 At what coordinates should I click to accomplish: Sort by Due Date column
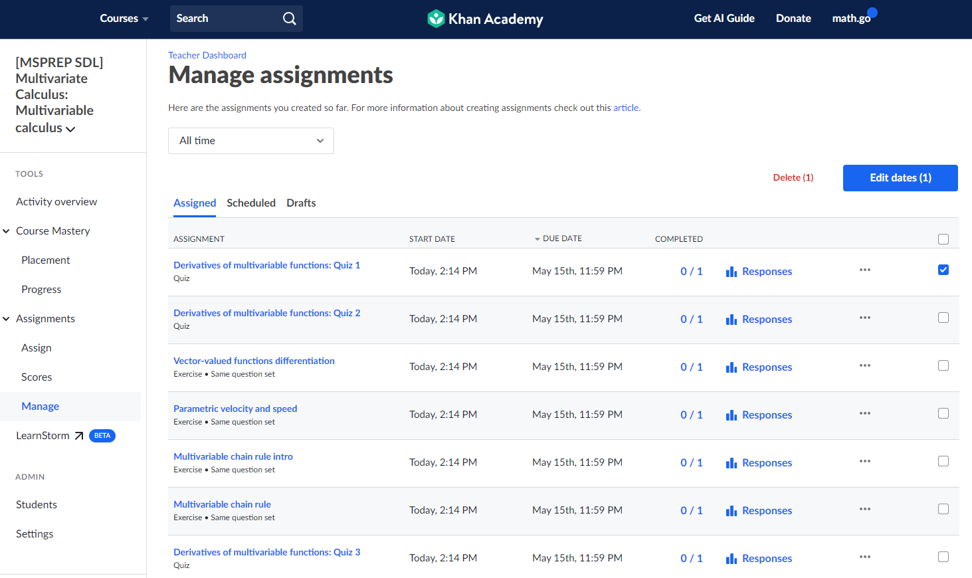click(x=558, y=239)
